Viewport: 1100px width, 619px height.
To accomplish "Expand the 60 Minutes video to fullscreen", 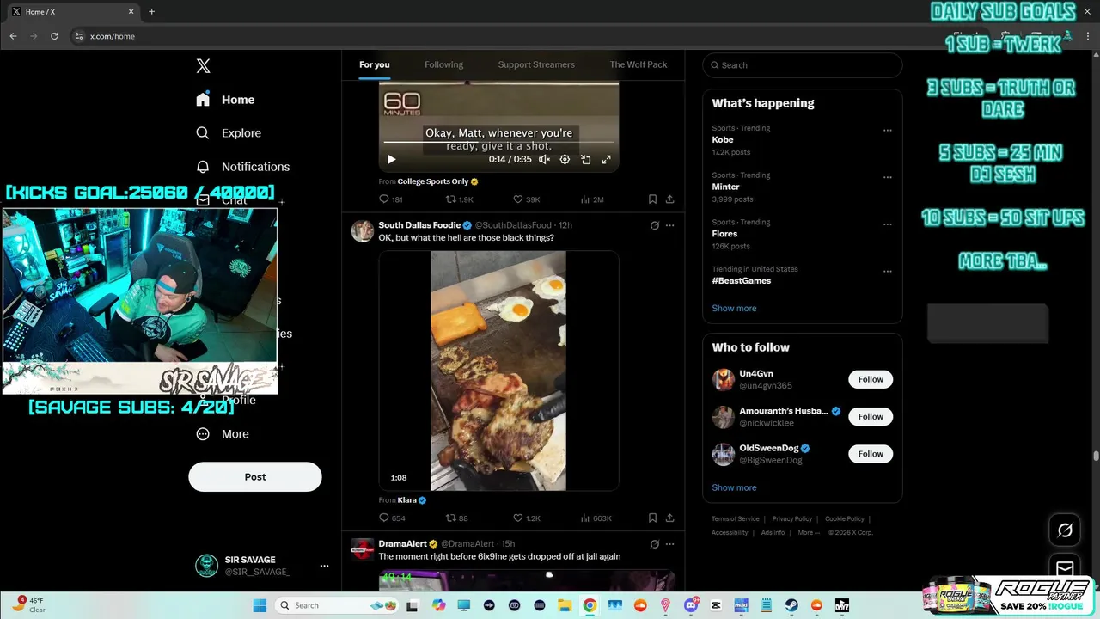I will pyautogui.click(x=606, y=159).
